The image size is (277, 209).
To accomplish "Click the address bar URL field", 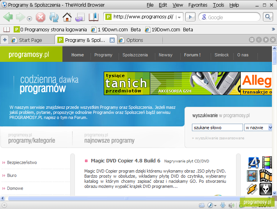I will (x=143, y=17).
